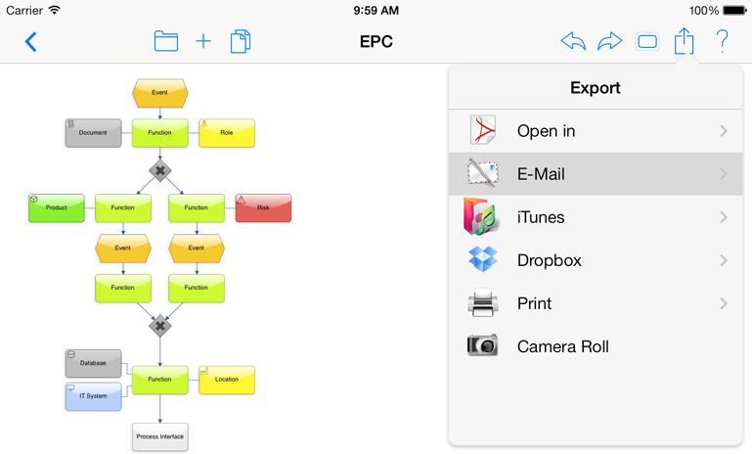Image resolution: width=752 pixels, height=454 pixels.
Task: Open the folder documents icon
Action: coord(166,41)
